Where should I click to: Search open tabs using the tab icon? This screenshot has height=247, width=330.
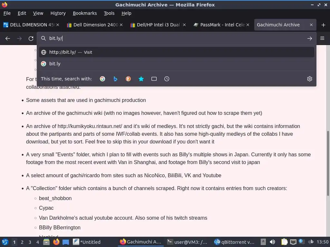tap(154, 79)
